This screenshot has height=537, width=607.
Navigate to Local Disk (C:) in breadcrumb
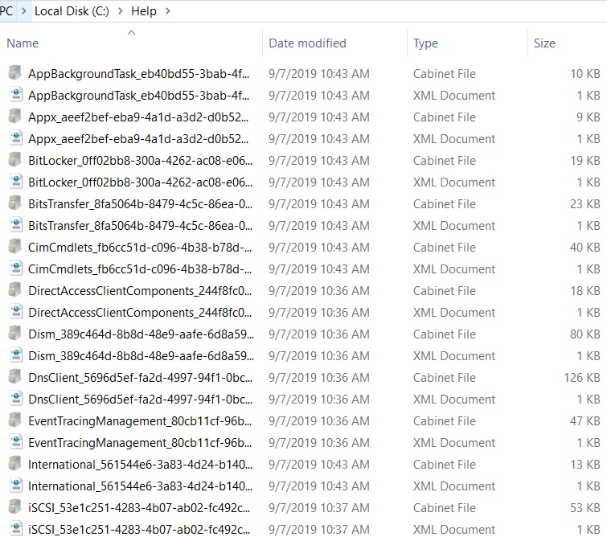pyautogui.click(x=73, y=11)
